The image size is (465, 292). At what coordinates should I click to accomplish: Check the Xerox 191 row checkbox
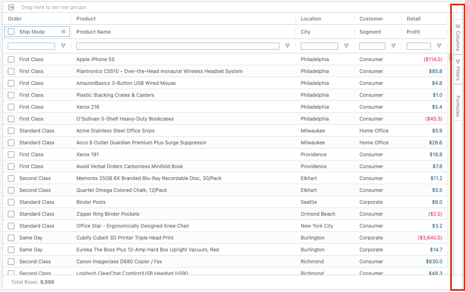point(11,155)
